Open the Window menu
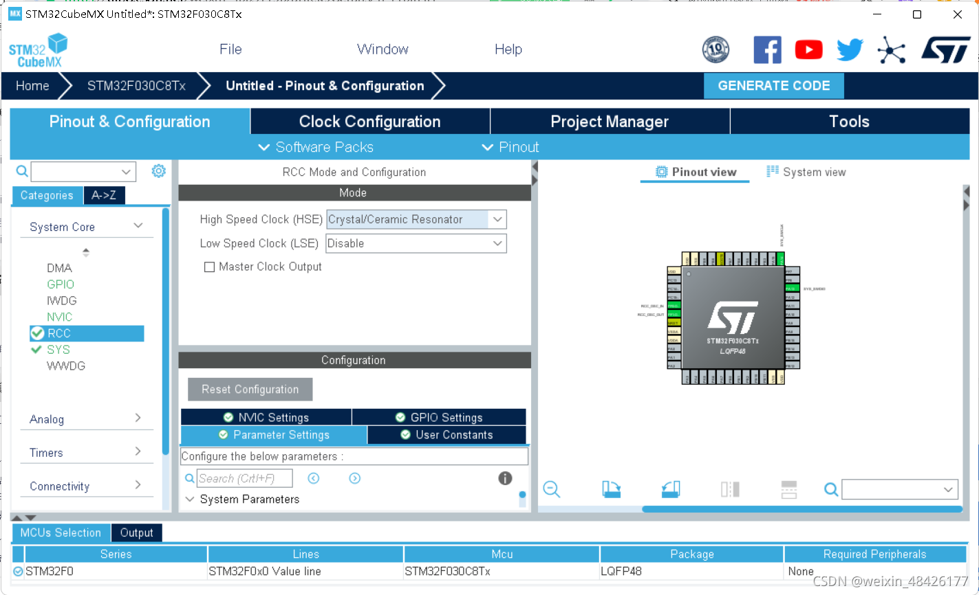Image resolution: width=979 pixels, height=595 pixels. tap(383, 49)
